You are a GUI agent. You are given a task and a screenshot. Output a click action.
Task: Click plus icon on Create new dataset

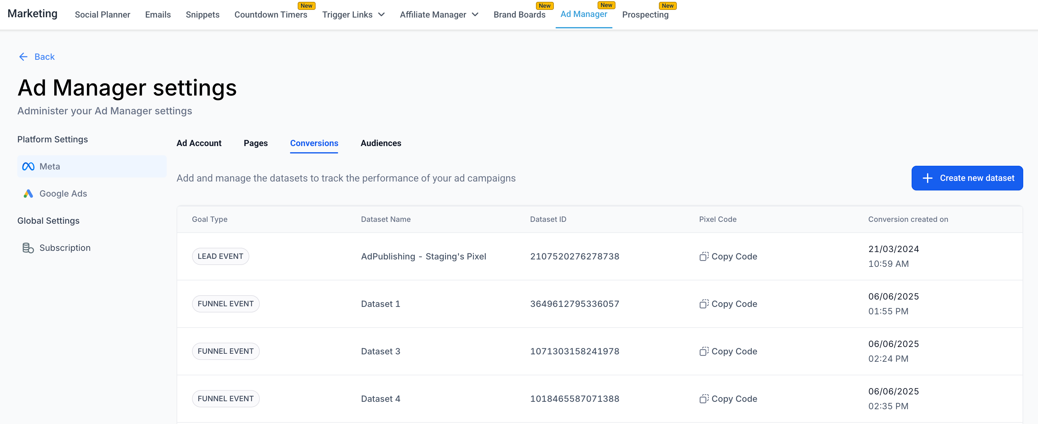click(928, 178)
